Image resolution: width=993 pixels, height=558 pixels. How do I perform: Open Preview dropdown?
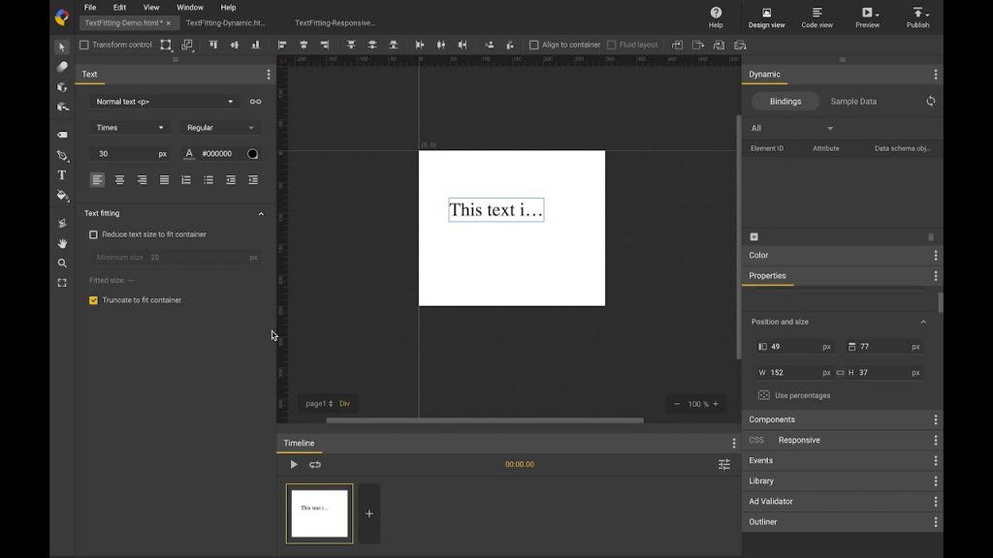point(868,17)
